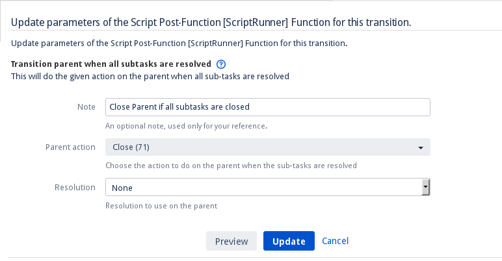
Task: Click the Resolution field label
Action: 75,188
